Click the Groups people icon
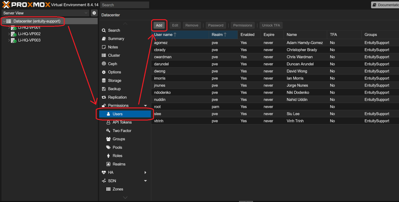399x202 pixels. coord(108,139)
